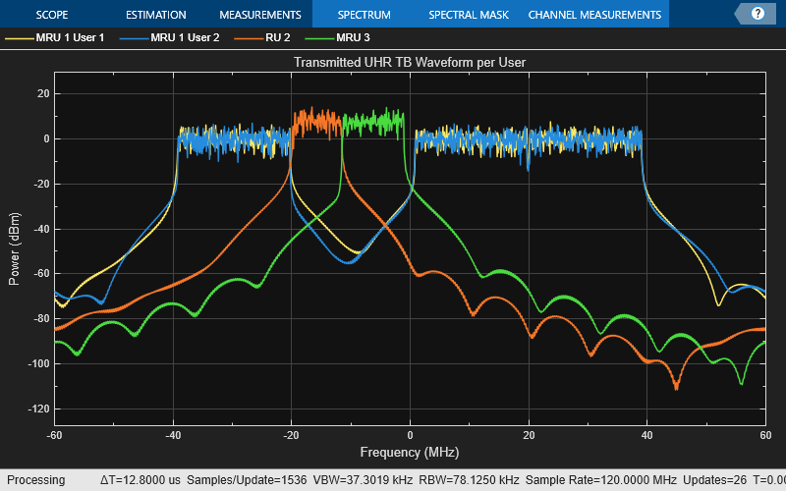Click the plot title Transmitted UHR TB Waveform
This screenshot has width=786, height=491.
[x=410, y=62]
